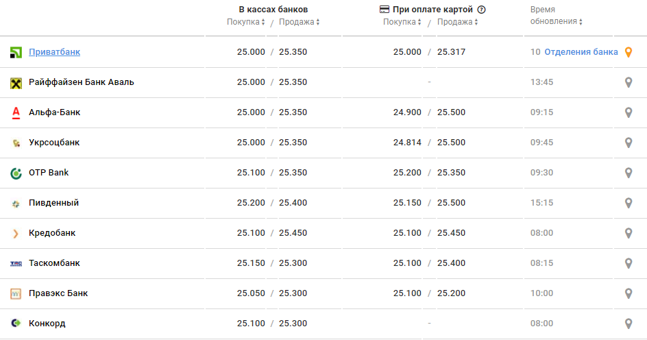The width and height of the screenshot is (647, 340).
Task: Click the Райффайзен Банк Аваль yellow logo
Action: [16, 83]
